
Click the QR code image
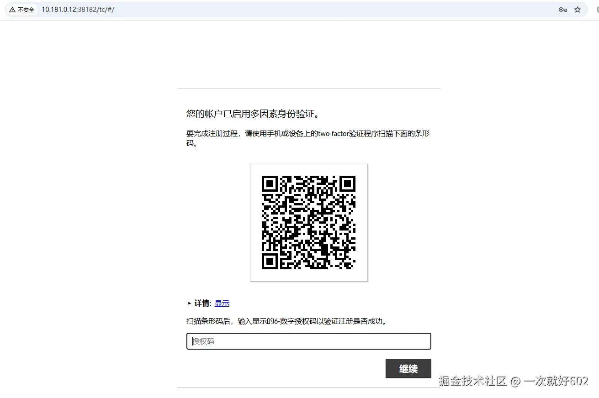coord(309,223)
